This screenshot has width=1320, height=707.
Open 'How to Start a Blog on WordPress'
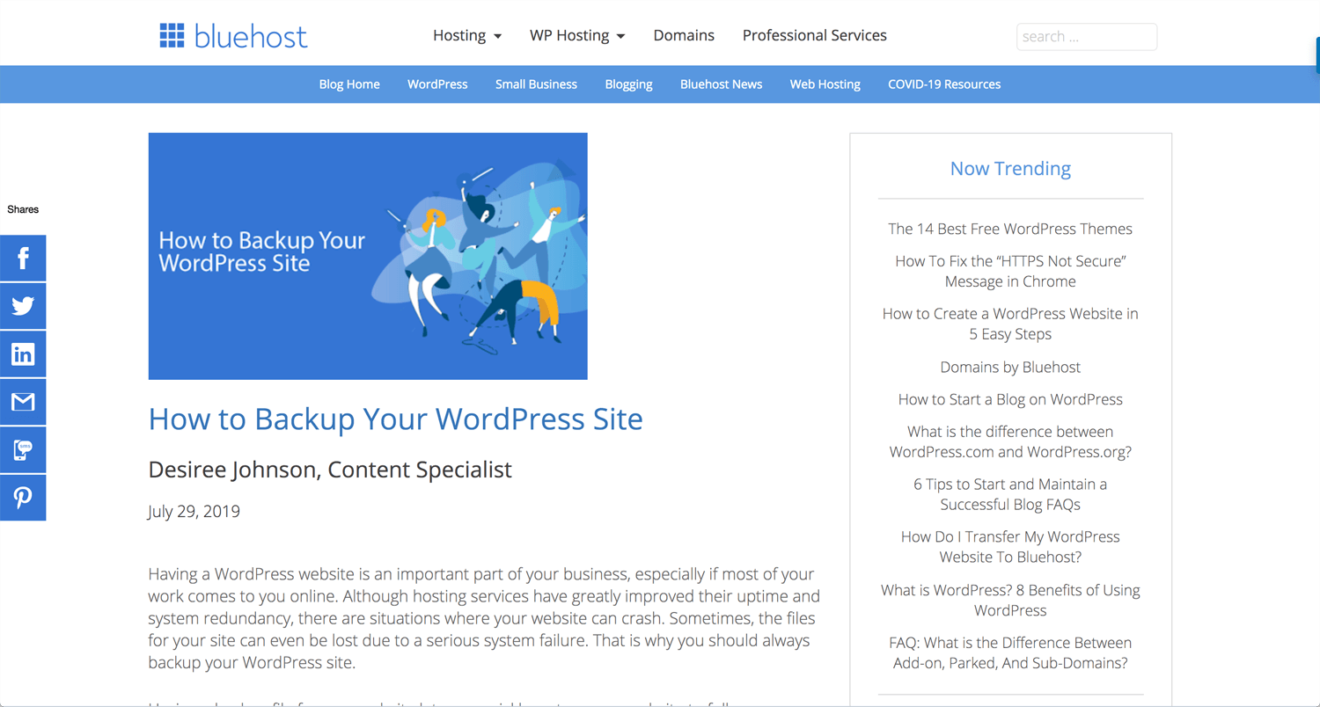[1010, 399]
